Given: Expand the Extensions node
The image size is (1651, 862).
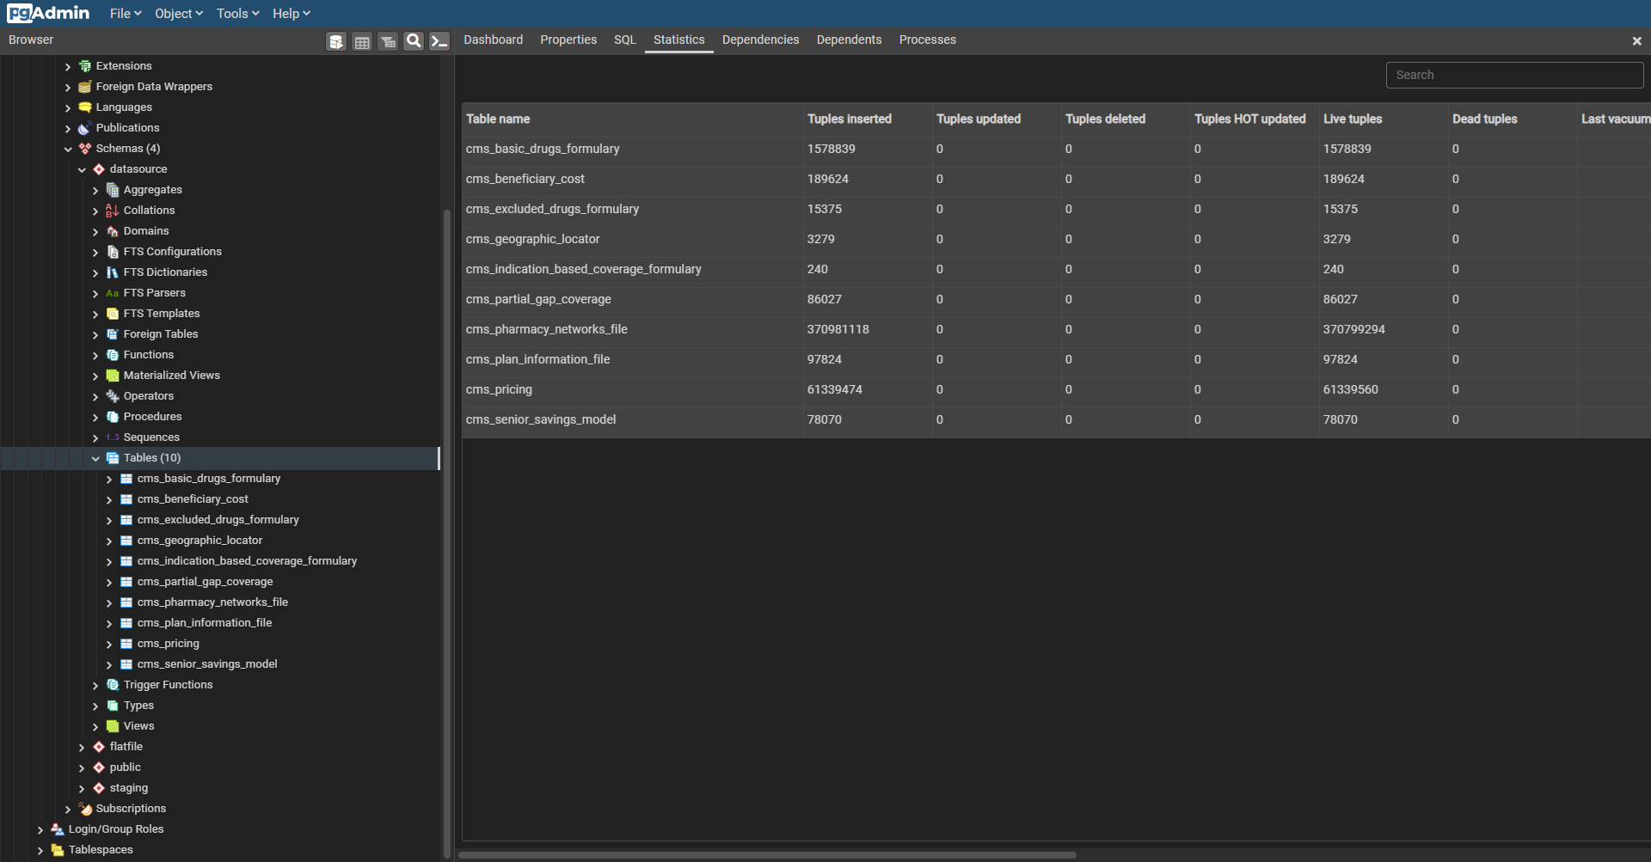Looking at the screenshot, I should [x=68, y=66].
